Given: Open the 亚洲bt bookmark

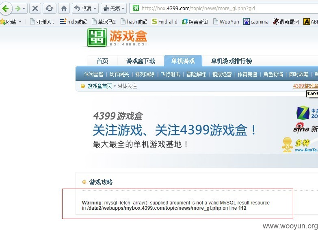Looking at the screenshot, I should (42, 21).
